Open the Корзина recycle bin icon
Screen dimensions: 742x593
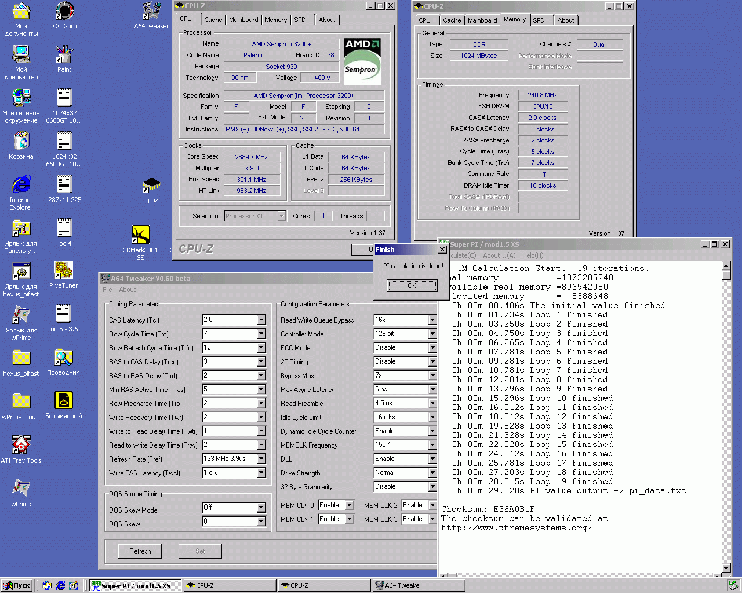[x=21, y=145]
